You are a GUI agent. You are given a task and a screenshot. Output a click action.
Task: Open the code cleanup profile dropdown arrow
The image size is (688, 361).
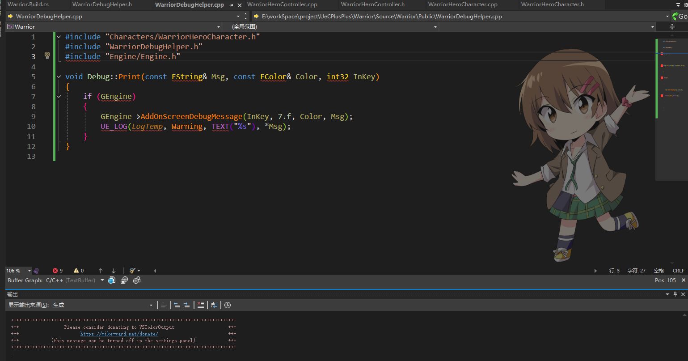pyautogui.click(x=139, y=271)
